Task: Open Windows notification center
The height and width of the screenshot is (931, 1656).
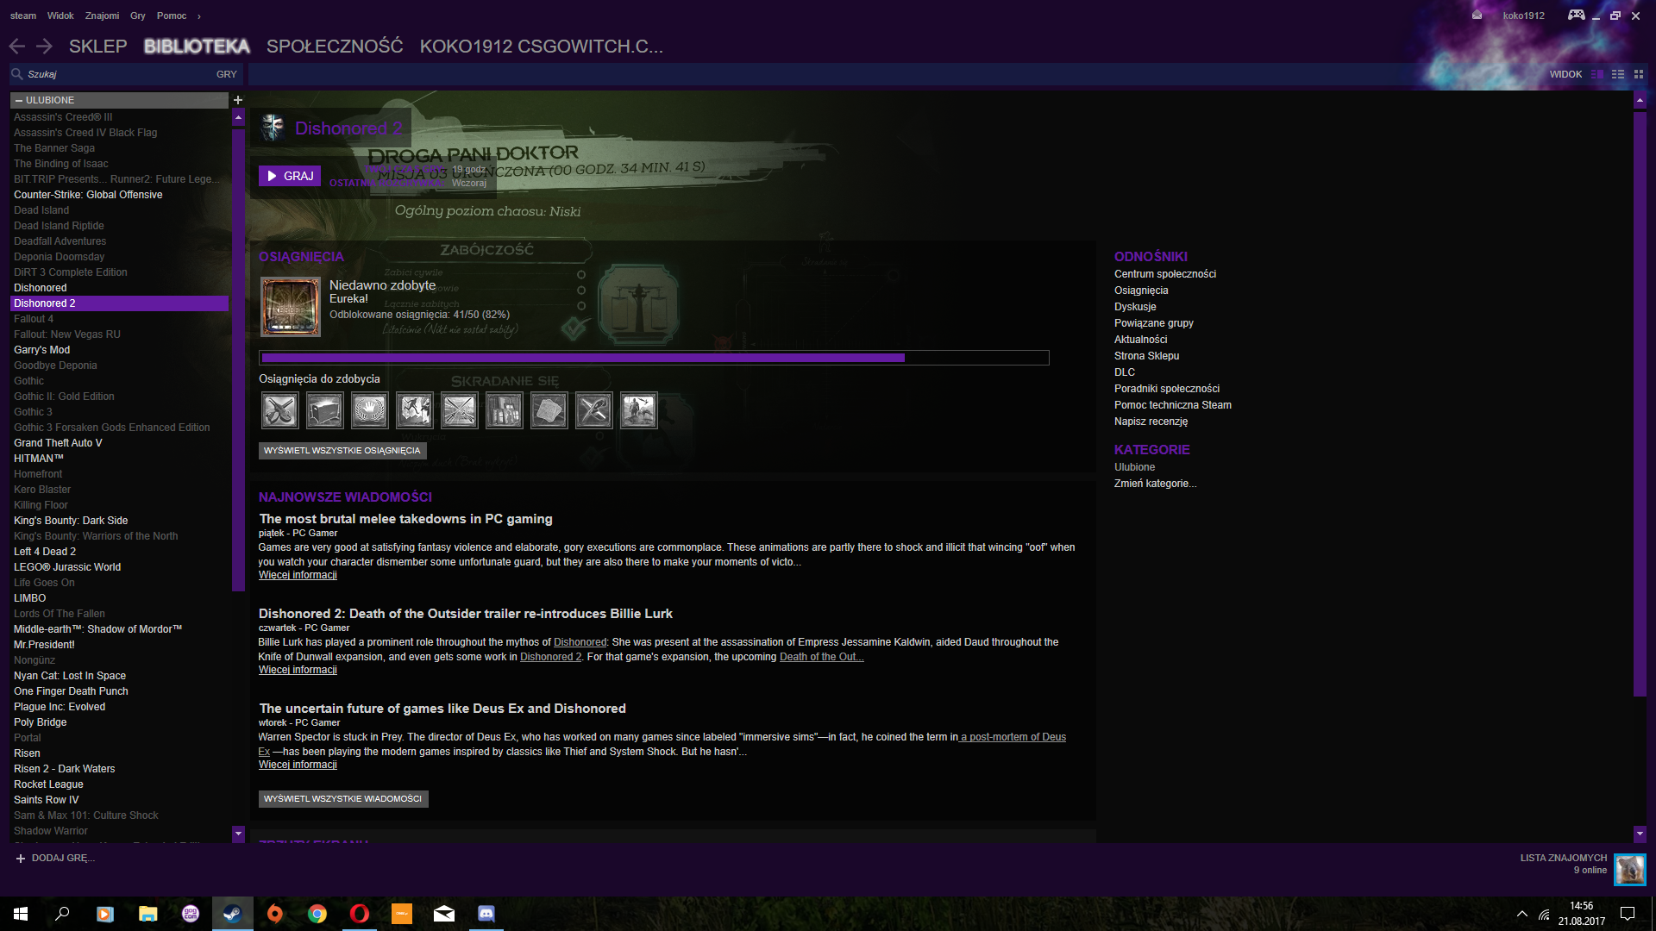Action: [x=1628, y=914]
